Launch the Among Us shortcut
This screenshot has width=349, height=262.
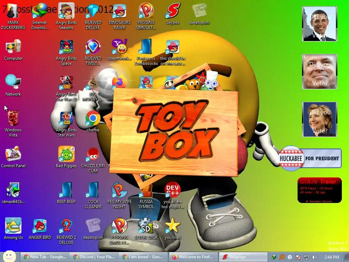(13, 229)
